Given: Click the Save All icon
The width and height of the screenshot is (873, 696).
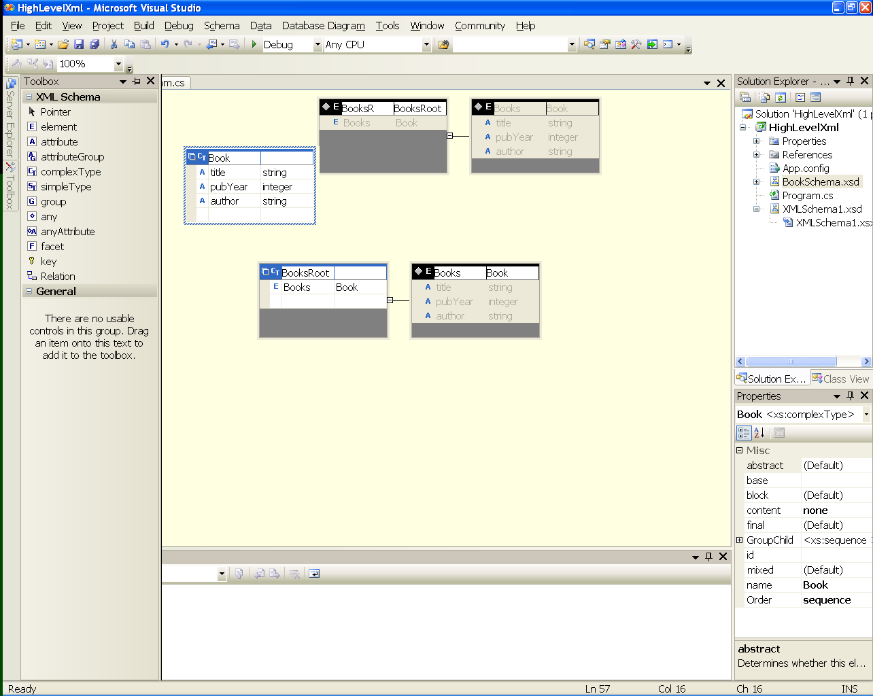Looking at the screenshot, I should (x=95, y=44).
